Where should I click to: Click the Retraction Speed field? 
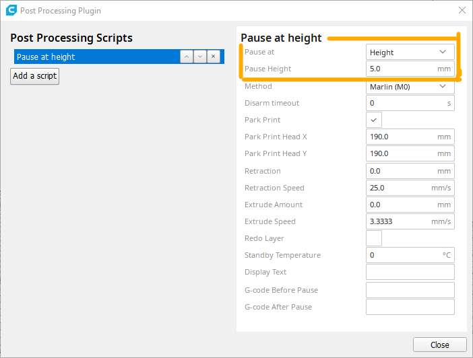pos(410,188)
